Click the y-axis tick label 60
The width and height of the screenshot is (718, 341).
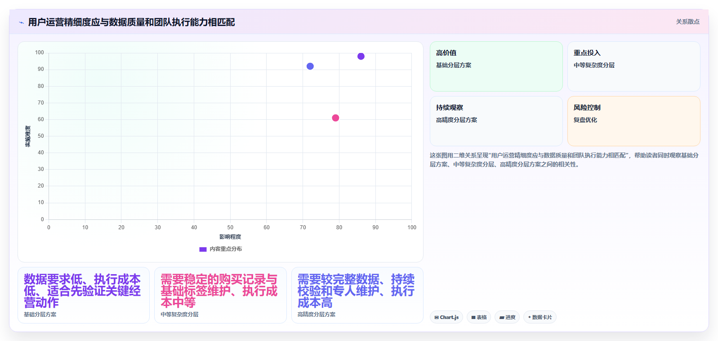[x=41, y=119]
